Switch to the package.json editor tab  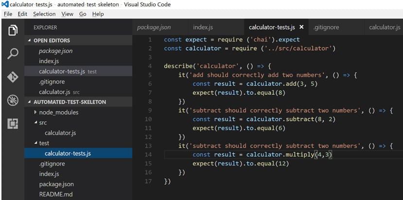[154, 27]
